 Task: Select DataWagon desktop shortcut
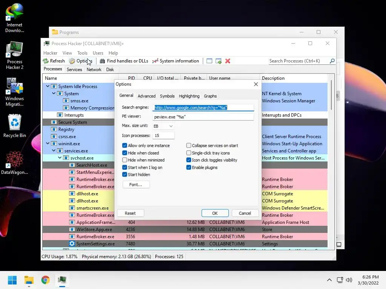pyautogui.click(x=15, y=163)
